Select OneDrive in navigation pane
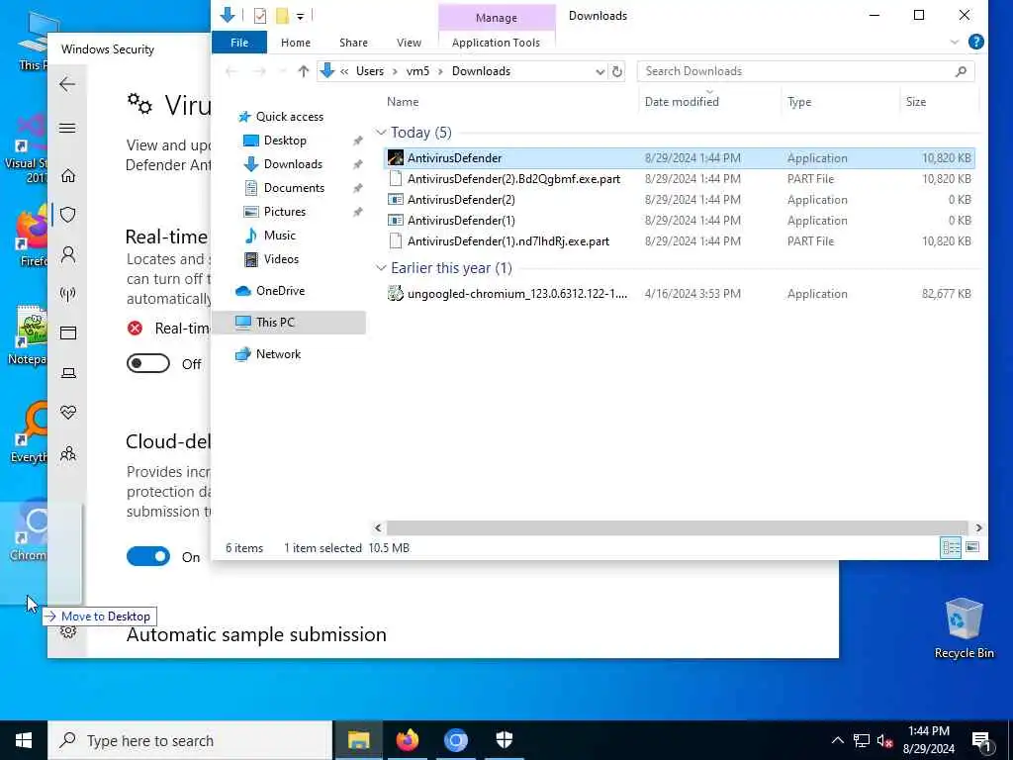This screenshot has width=1013, height=760. [x=280, y=291]
